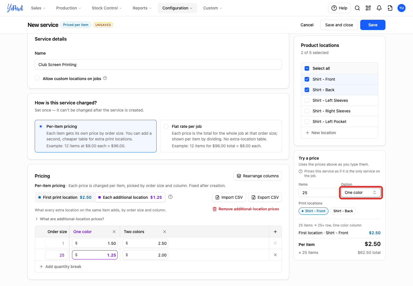Image resolution: width=413 pixels, height=286 pixels.
Task: Click the Help button
Action: point(339,8)
